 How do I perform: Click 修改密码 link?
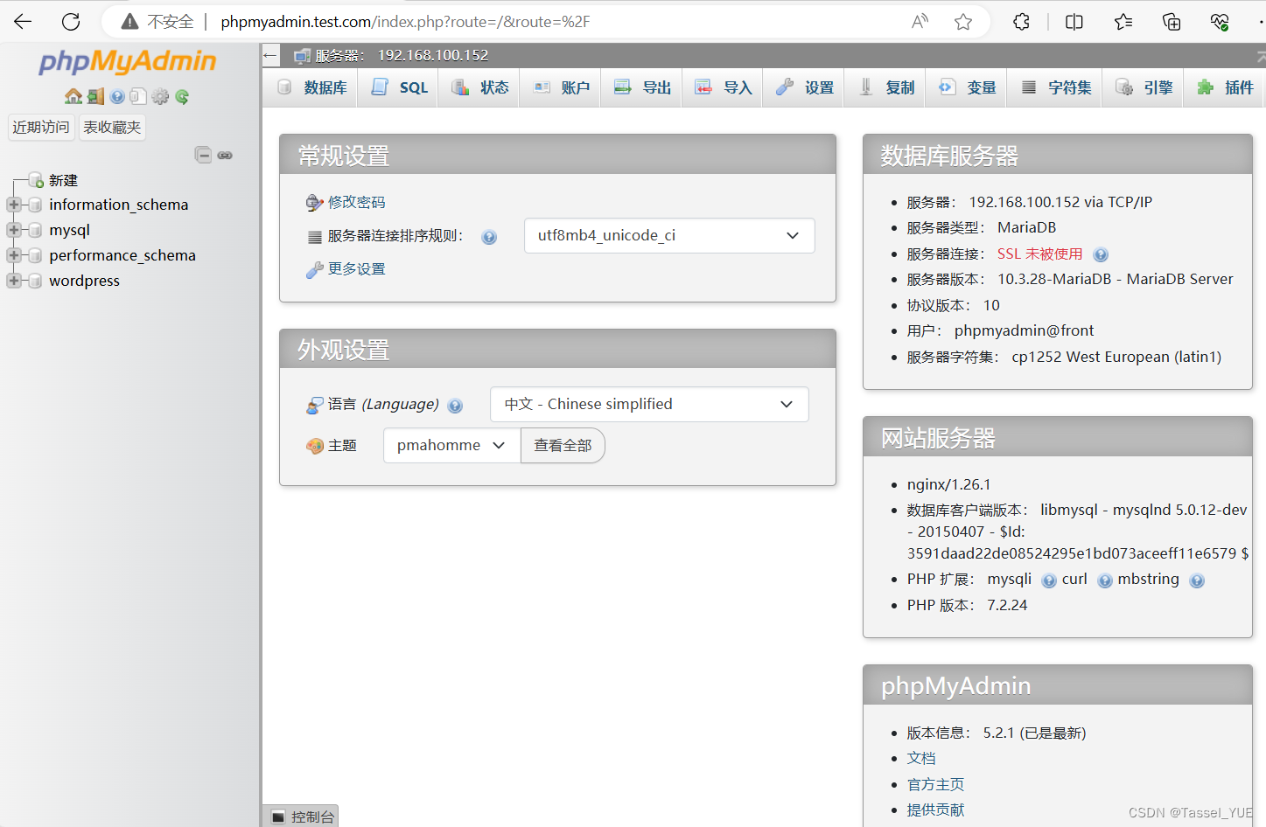(x=356, y=202)
